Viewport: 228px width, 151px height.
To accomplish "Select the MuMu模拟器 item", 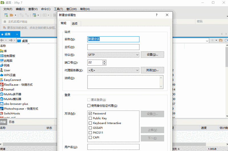I will click(x=11, y=99).
